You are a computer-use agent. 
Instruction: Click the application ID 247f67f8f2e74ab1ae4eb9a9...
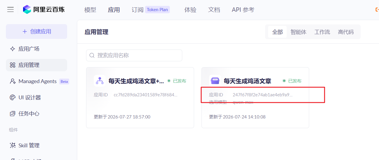pyautogui.click(x=263, y=95)
